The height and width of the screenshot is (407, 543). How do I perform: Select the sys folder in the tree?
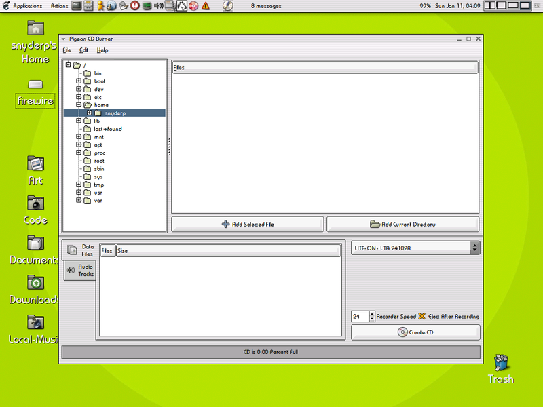coord(98,176)
